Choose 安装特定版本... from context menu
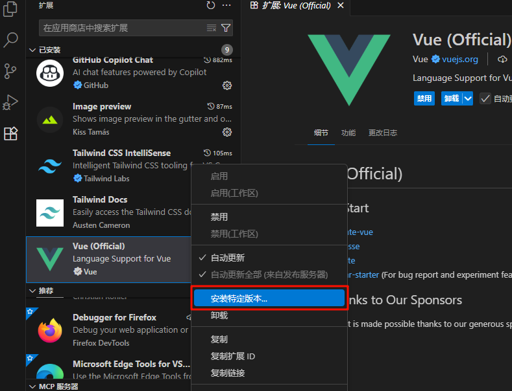 click(269, 298)
